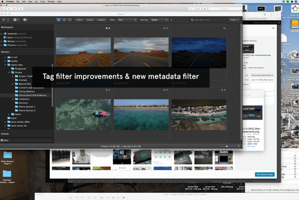Image resolution: width=299 pixels, height=200 pixels.
Task: Toggle the Audio type filter
Action: pyautogui.click(x=90, y=19)
